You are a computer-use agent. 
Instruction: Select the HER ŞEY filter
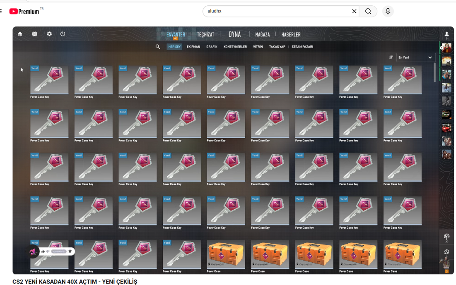click(x=174, y=47)
